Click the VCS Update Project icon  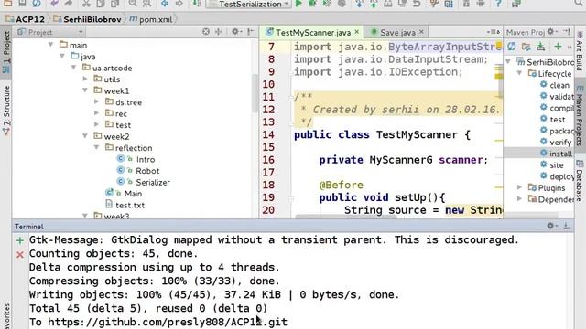point(359,4)
